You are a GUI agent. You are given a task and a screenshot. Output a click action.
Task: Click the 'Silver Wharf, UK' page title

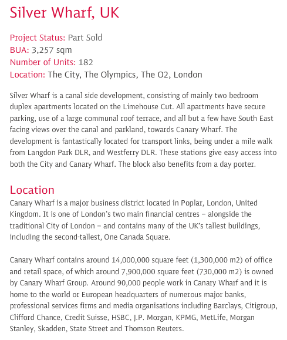coord(65,13)
